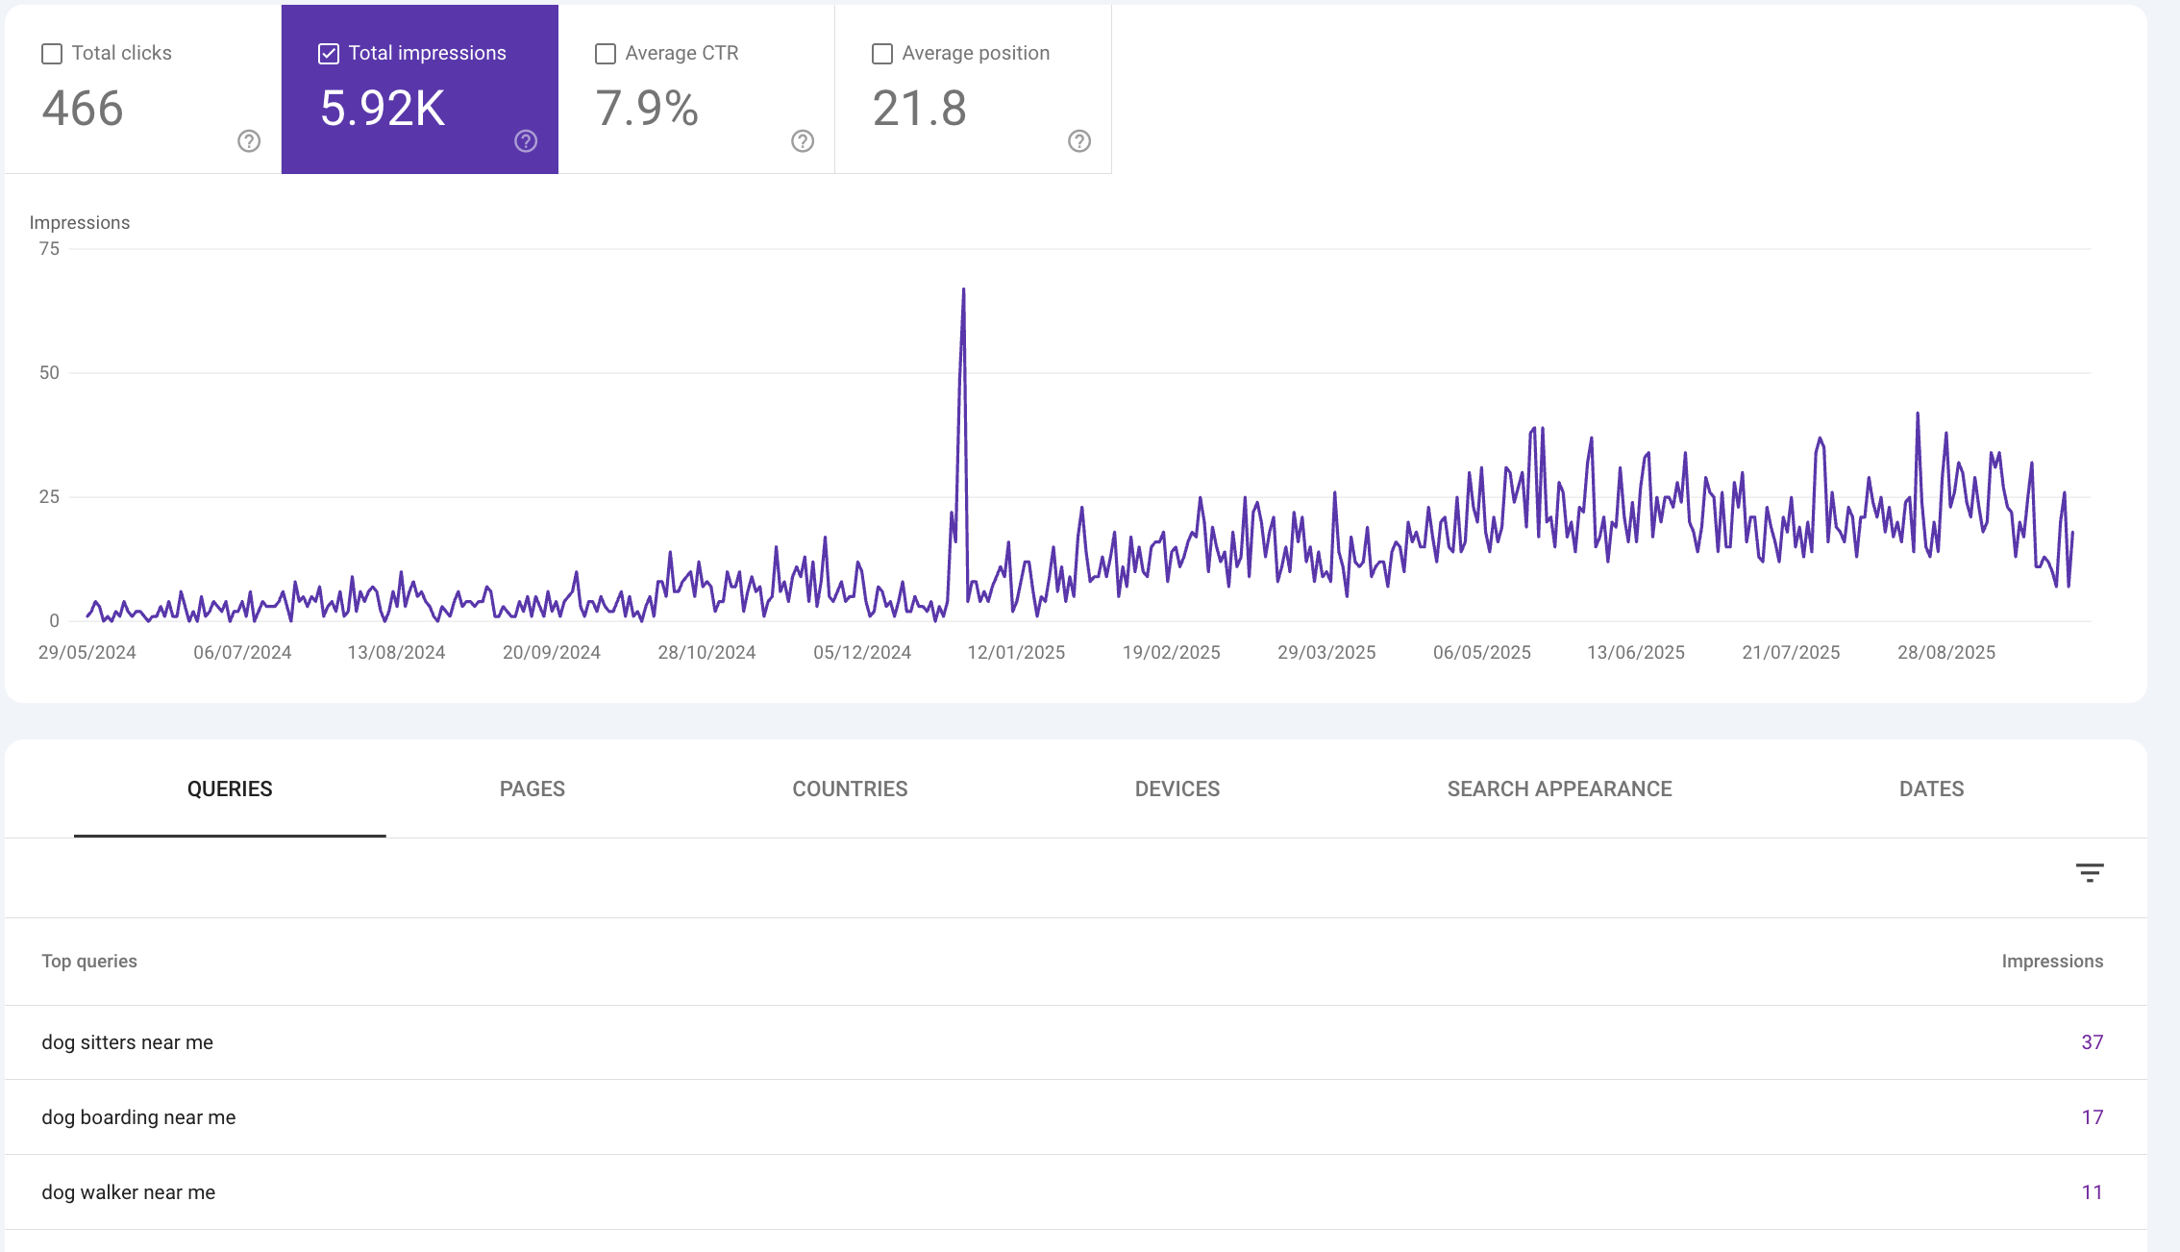Open the Countries tab
2180x1252 pixels.
click(850, 789)
